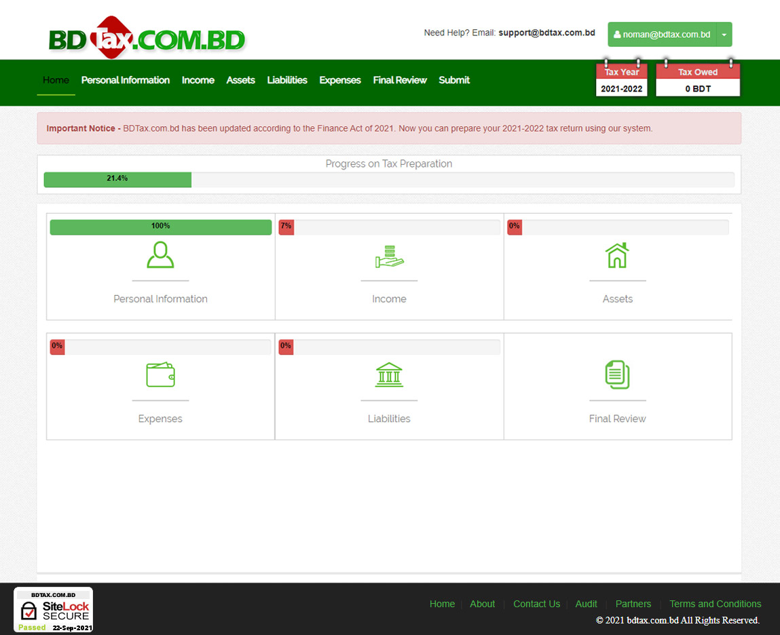This screenshot has height=635, width=780.
Task: Open Personal Information in the navigation bar
Action: pyautogui.click(x=126, y=80)
